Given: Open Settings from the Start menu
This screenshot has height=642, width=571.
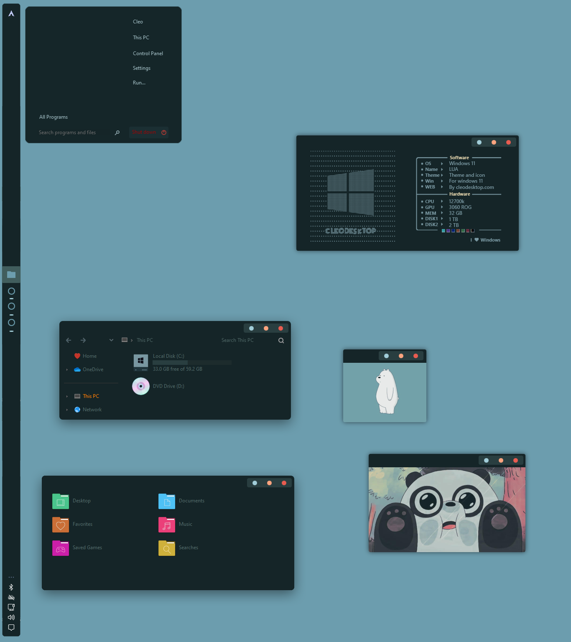Looking at the screenshot, I should (142, 68).
